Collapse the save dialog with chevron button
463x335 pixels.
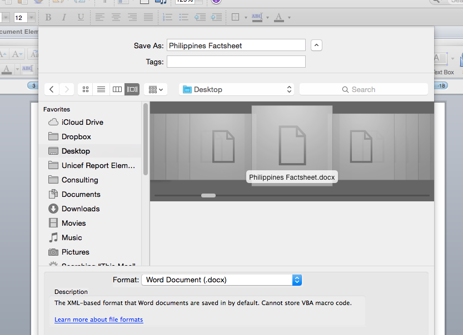pos(316,45)
